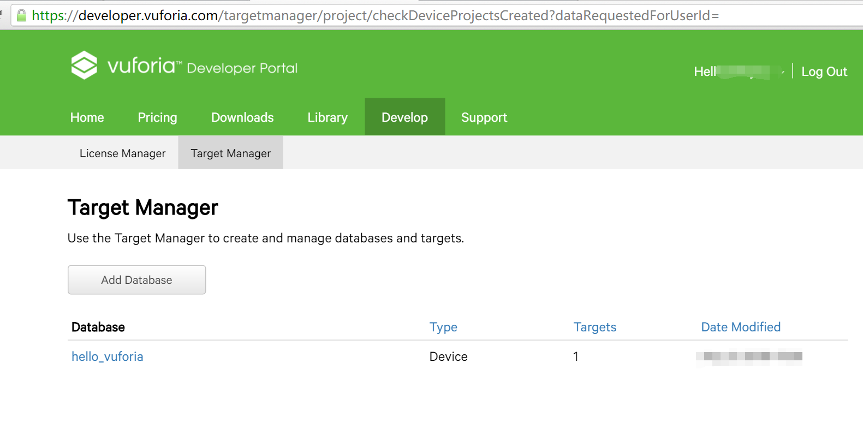Open the Downloads section
Viewport: 863px width, 428px height.
point(242,117)
